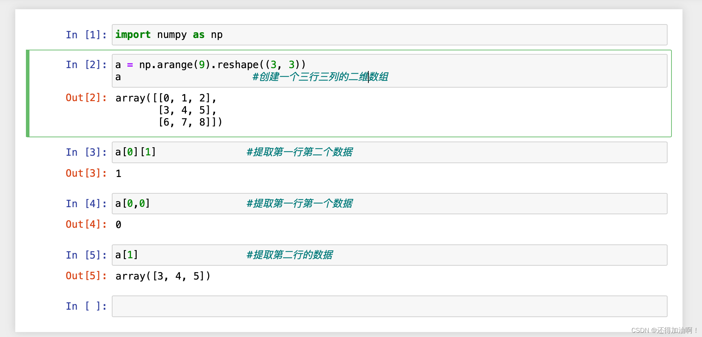Click the Out[2] prompt label

tap(86, 98)
